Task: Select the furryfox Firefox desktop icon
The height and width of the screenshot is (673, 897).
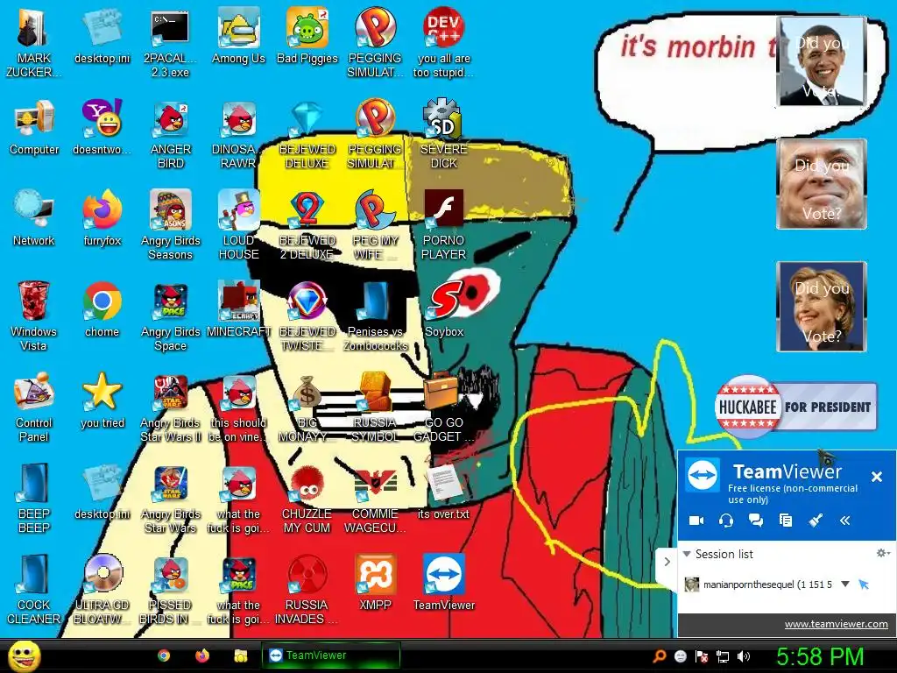Action: [102, 218]
